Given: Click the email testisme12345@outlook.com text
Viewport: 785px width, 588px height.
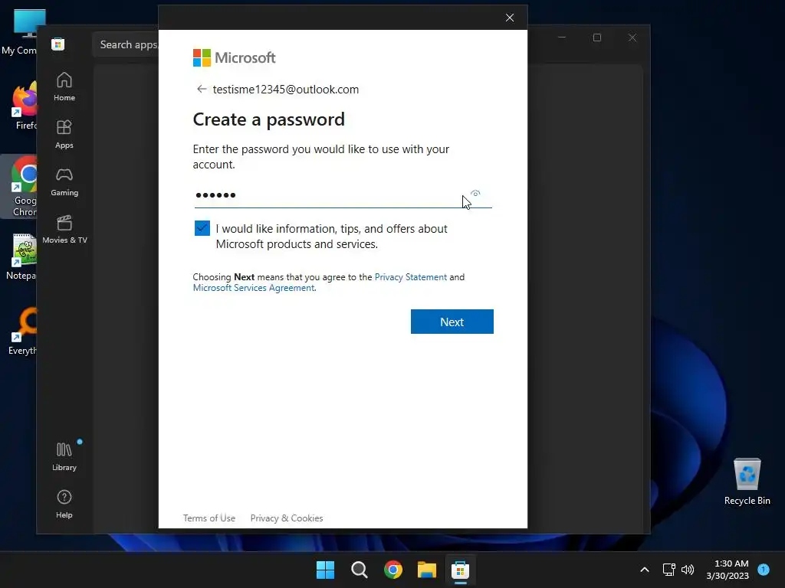Looking at the screenshot, I should point(286,90).
